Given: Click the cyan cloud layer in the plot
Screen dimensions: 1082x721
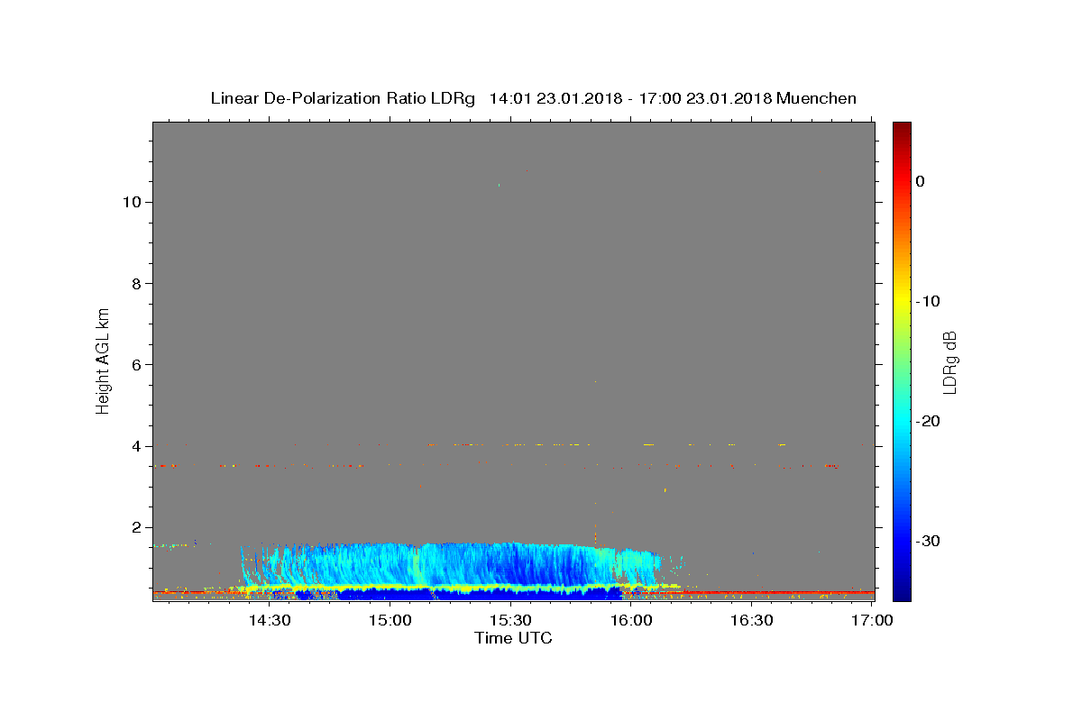Looking at the screenshot, I should 451,564.
